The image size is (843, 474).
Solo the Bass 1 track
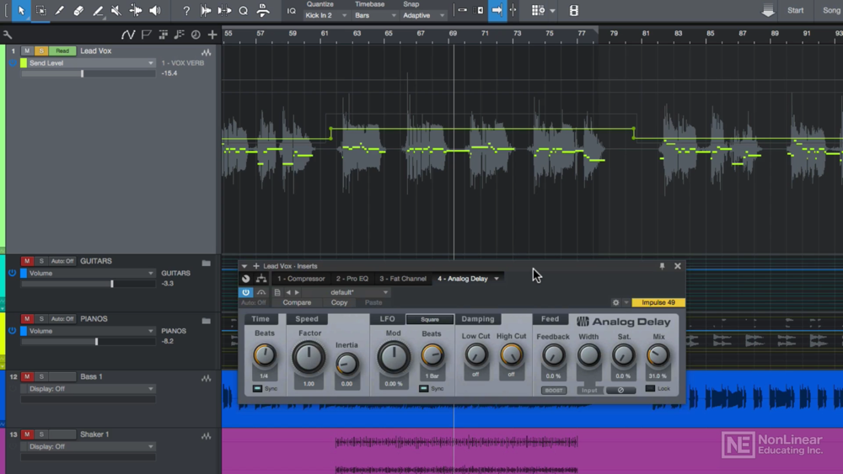tap(41, 376)
